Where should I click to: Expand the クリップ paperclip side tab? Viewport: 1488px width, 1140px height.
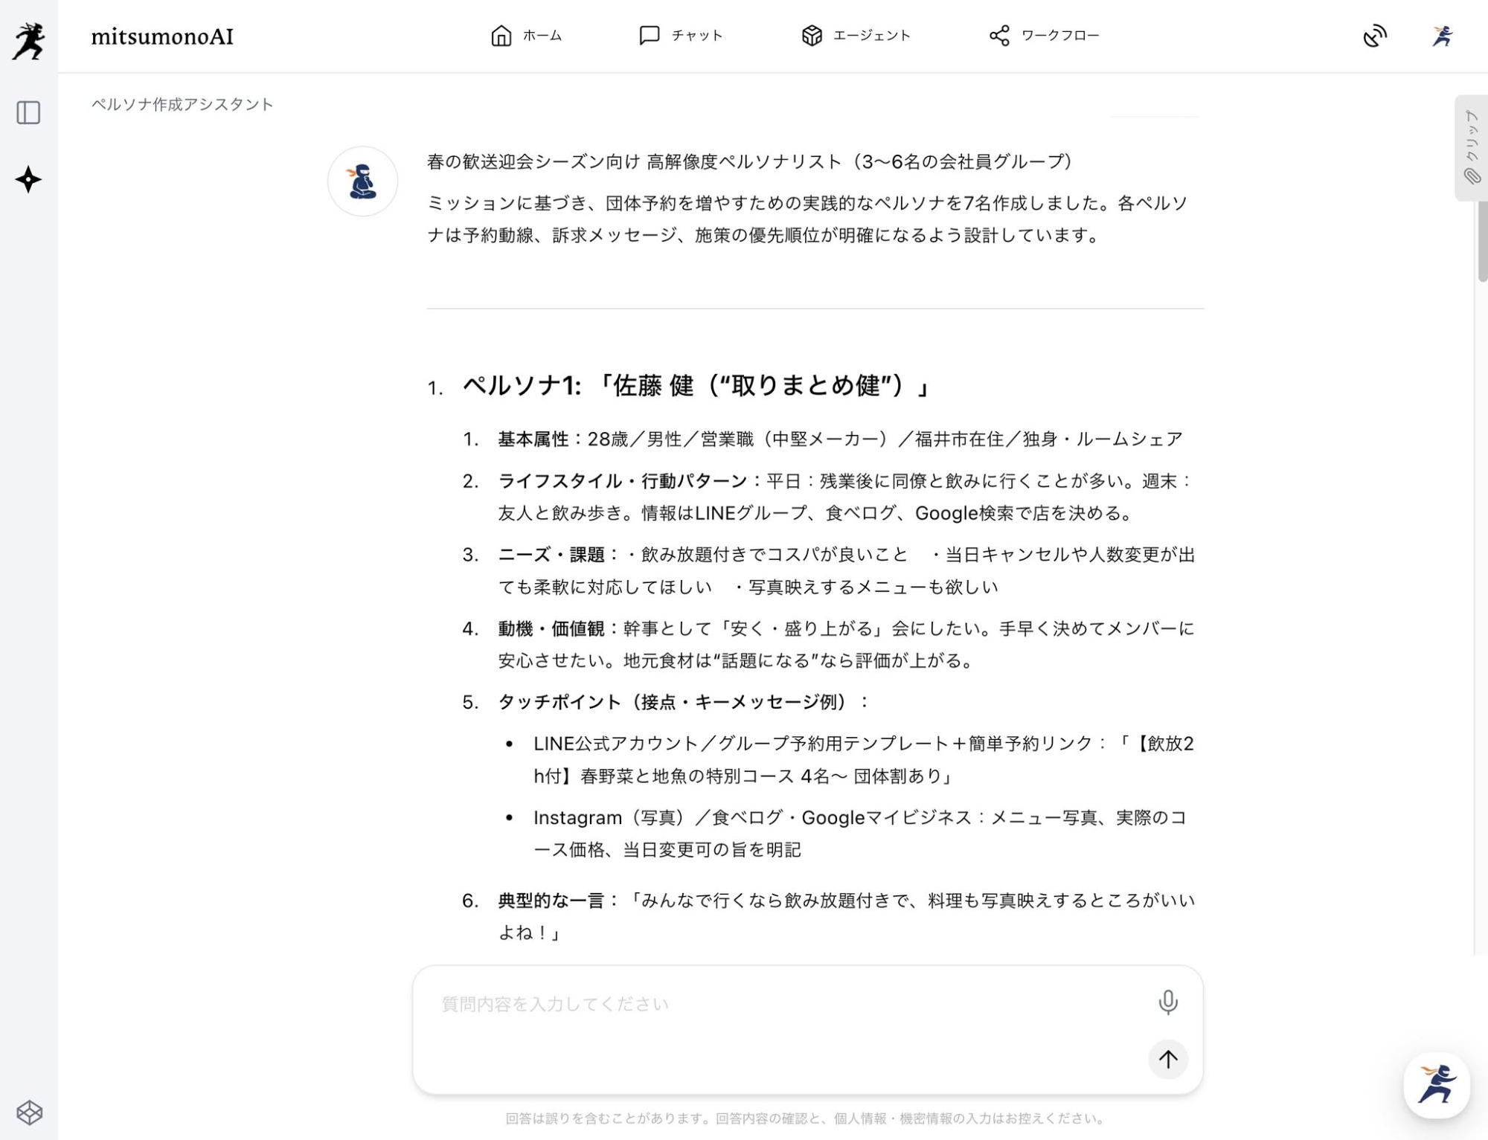tap(1471, 147)
